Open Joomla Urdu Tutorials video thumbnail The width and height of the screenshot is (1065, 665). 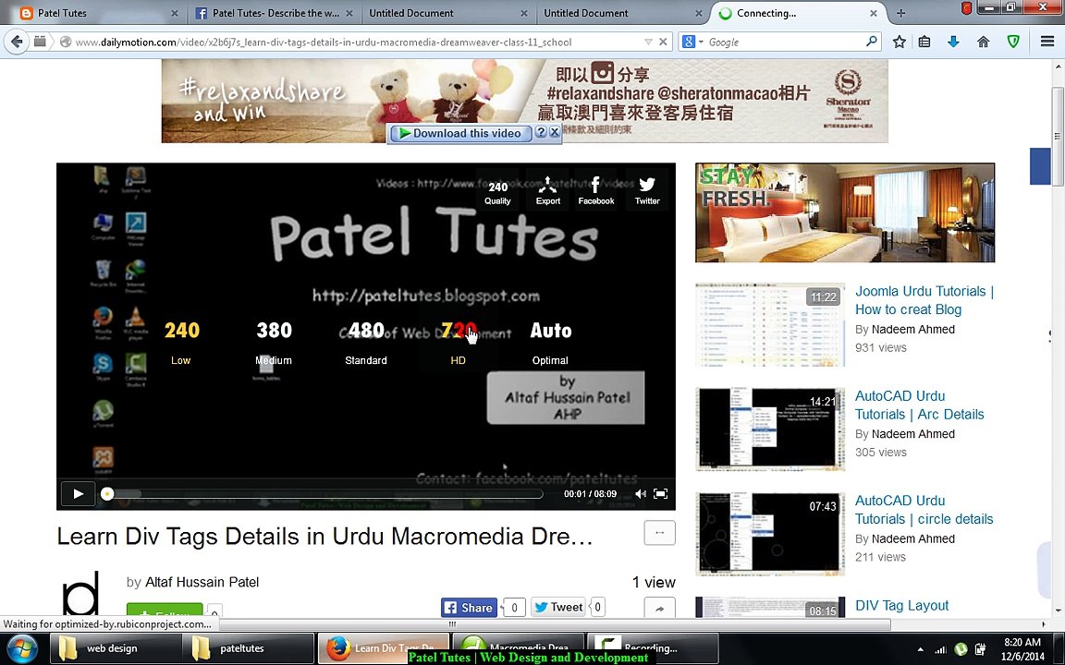click(770, 325)
